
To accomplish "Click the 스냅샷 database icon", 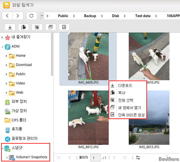I will point(7,148).
